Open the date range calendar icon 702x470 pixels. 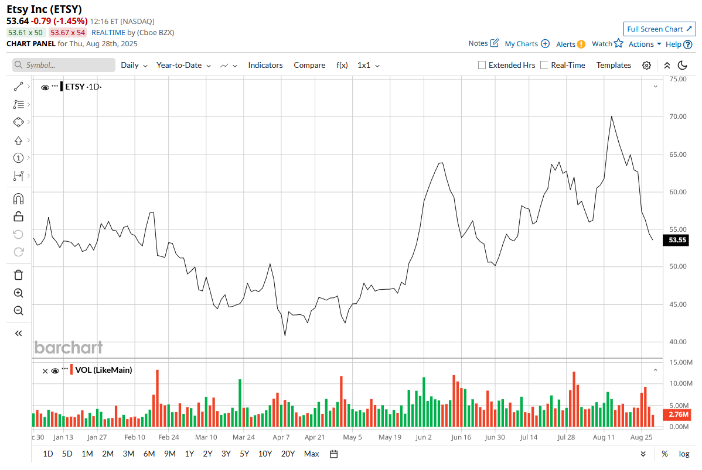(x=333, y=454)
